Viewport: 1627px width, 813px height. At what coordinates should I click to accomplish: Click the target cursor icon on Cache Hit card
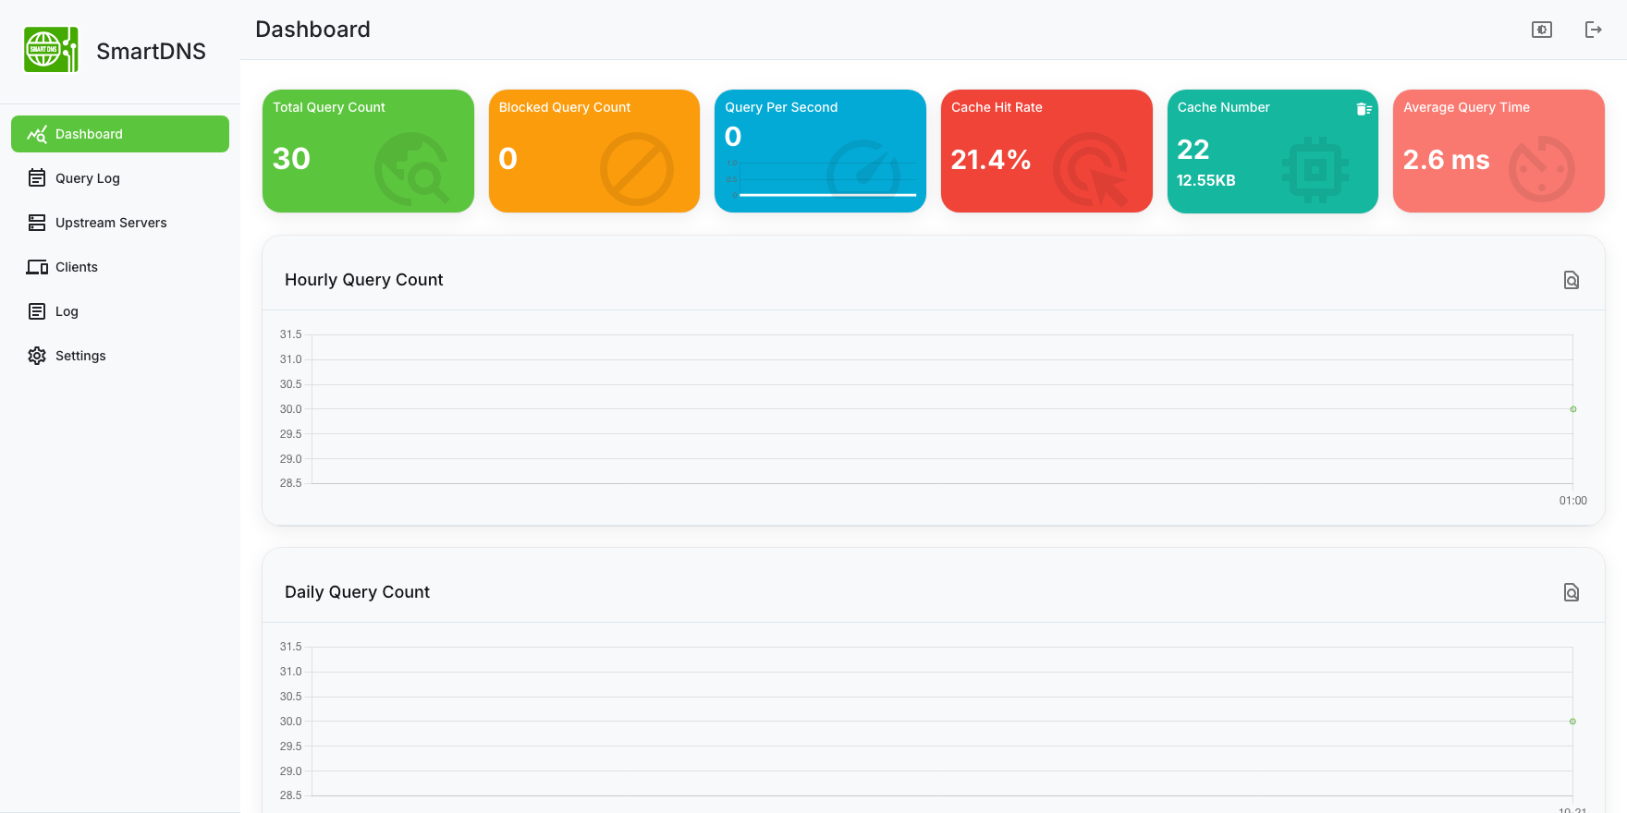coord(1091,169)
